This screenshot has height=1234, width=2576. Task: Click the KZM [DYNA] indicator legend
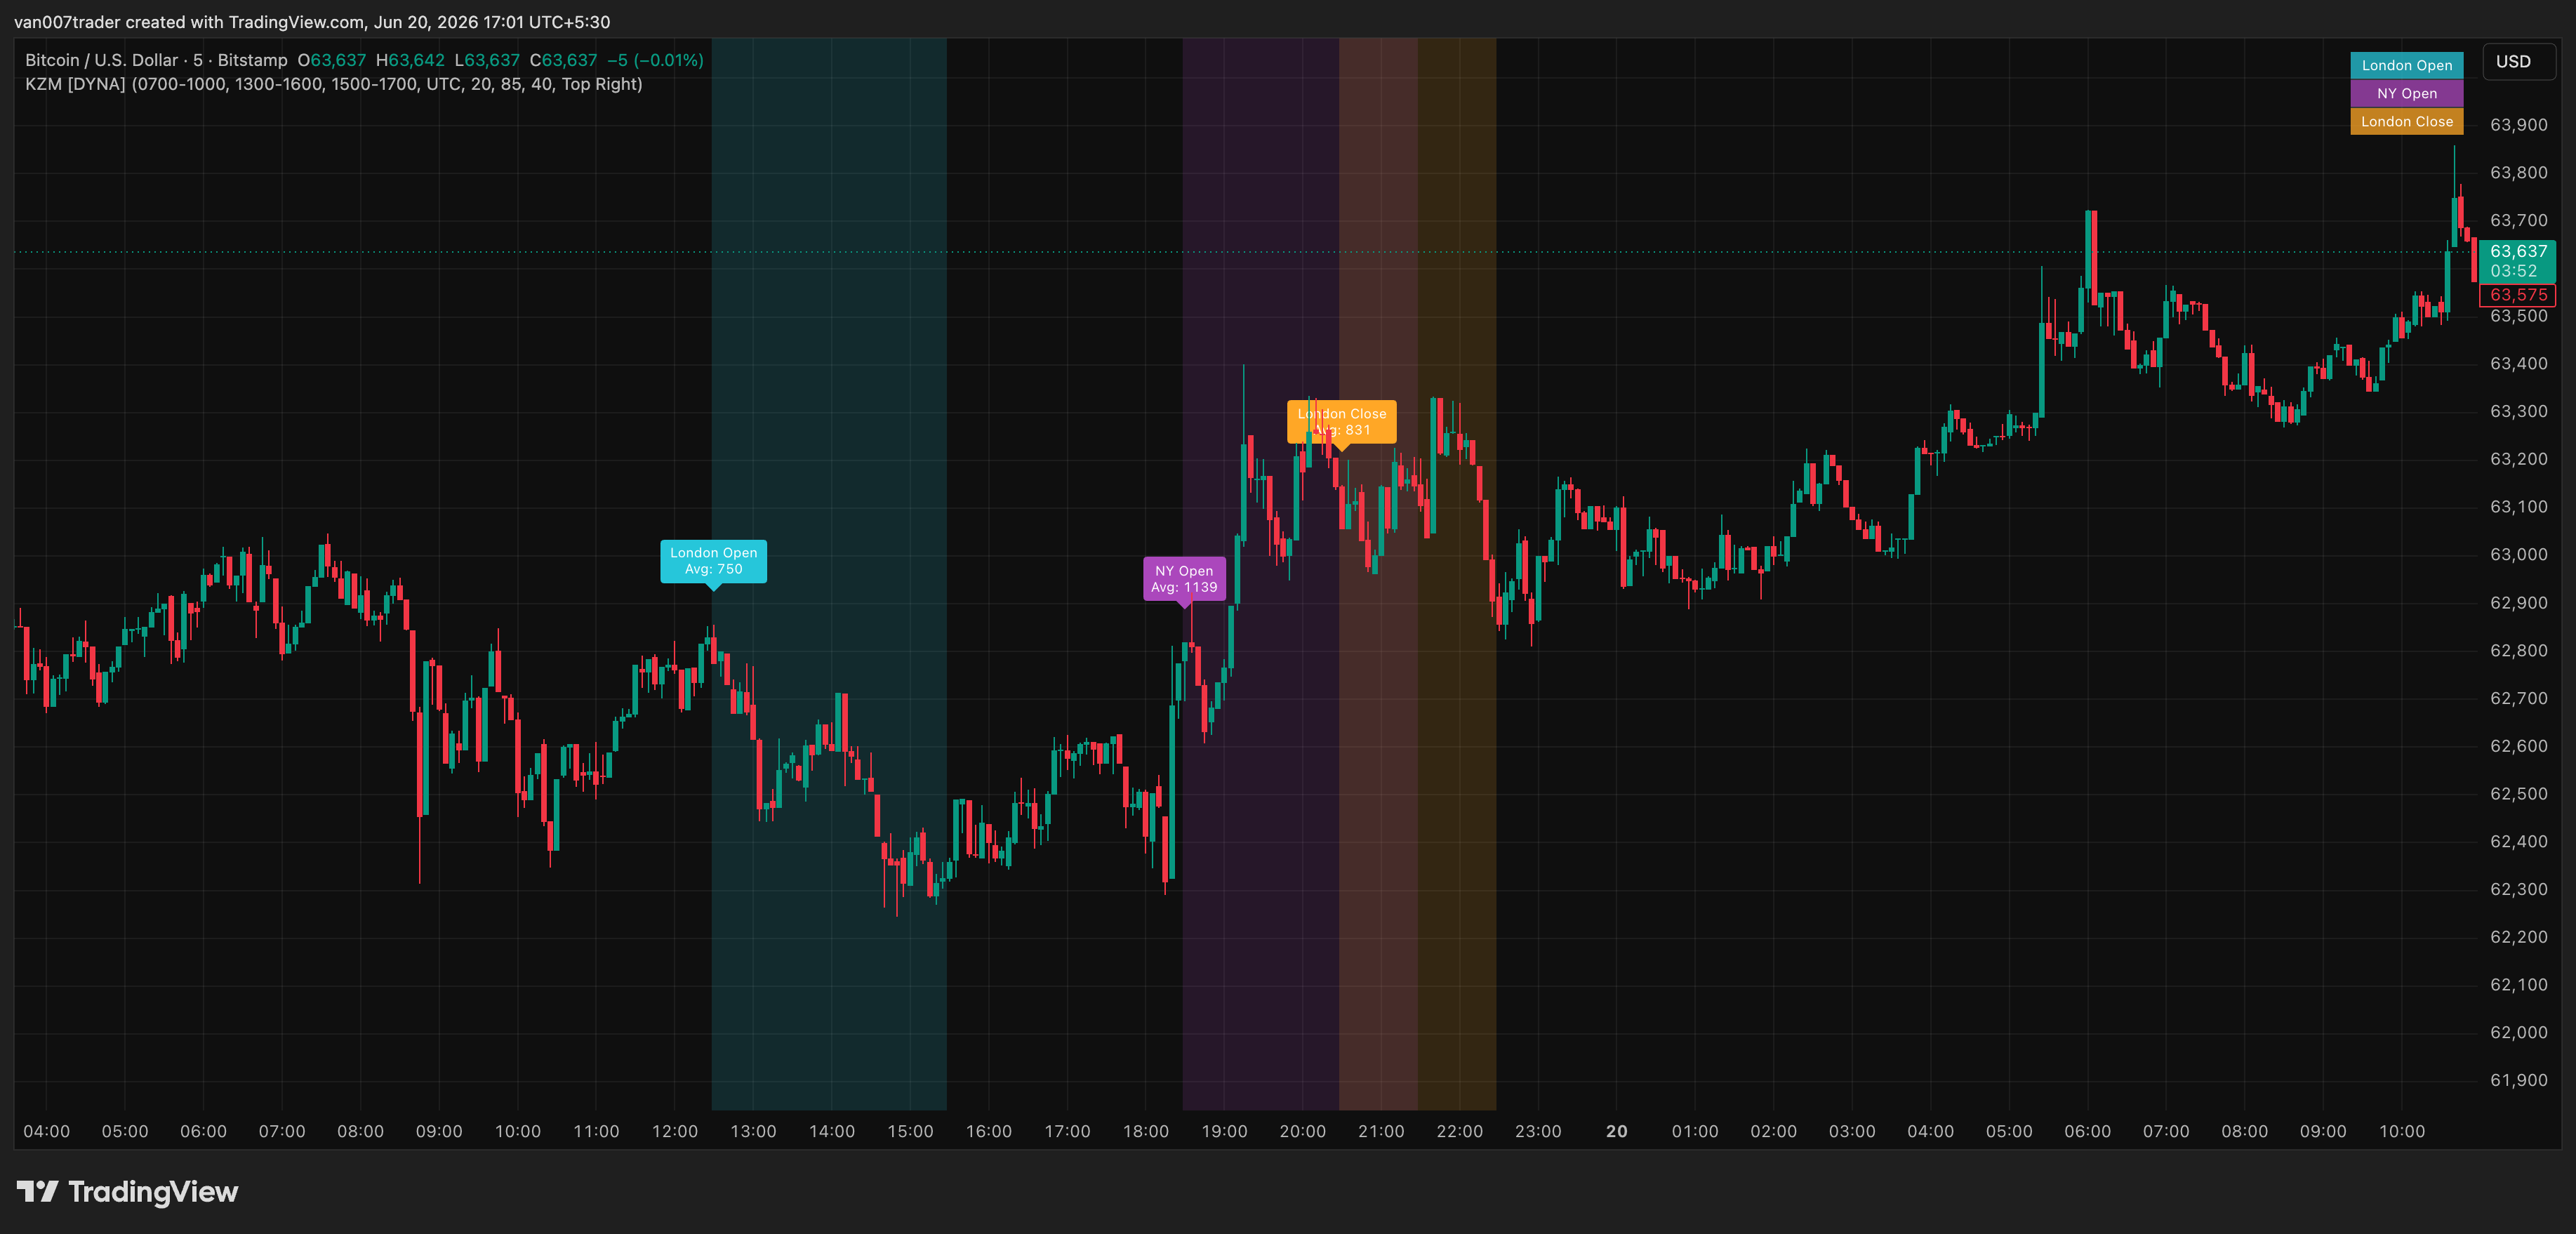coord(333,84)
